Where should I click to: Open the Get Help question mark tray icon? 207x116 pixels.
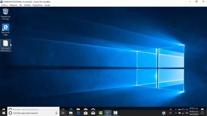[164, 113]
